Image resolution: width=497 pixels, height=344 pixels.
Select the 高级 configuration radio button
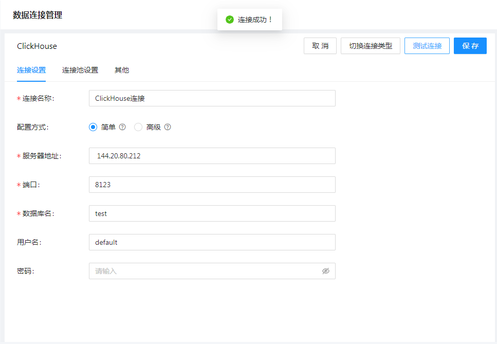click(138, 127)
